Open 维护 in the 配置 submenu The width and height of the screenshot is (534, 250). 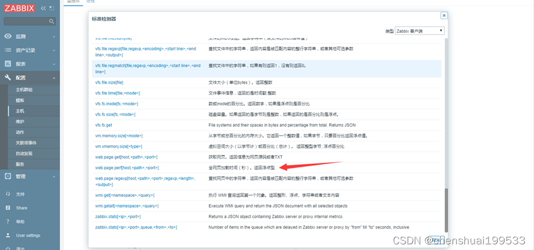[x=20, y=122]
